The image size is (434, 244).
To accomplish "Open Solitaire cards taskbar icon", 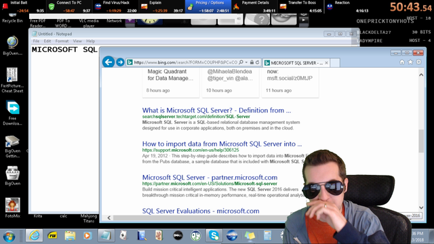I will point(123,236).
